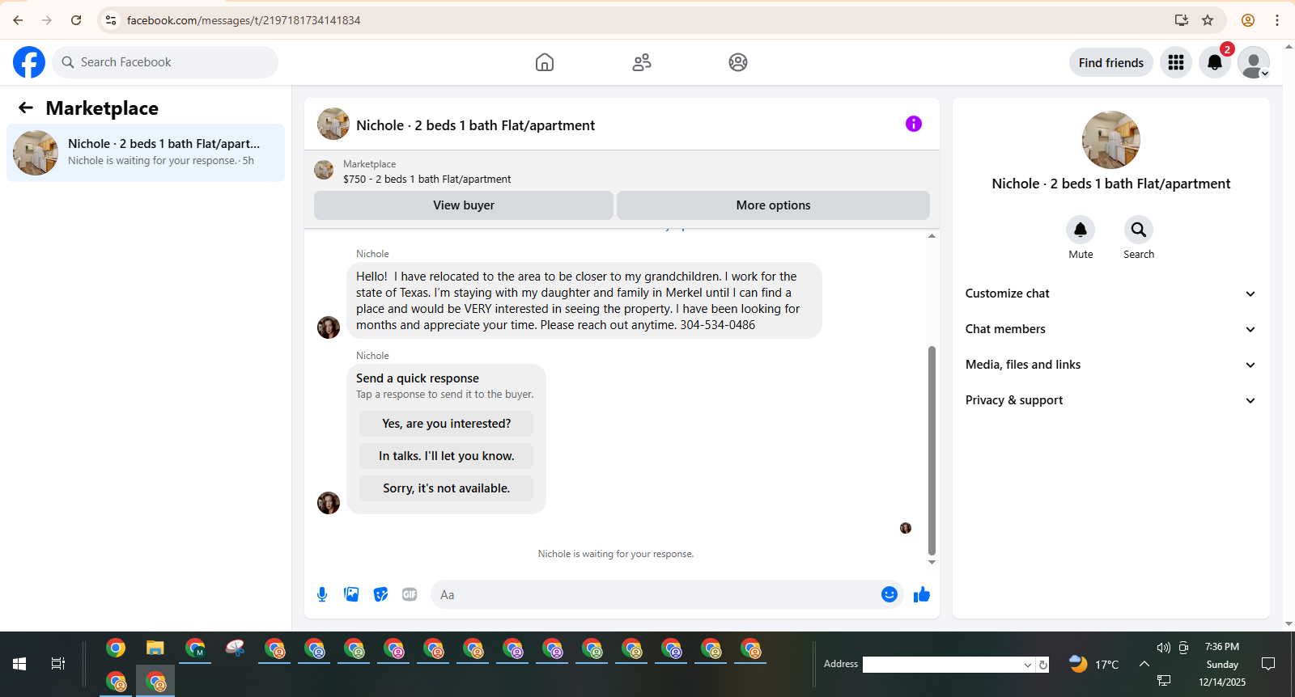Open the Windows Start menu
The image size is (1295, 697).
pyautogui.click(x=19, y=664)
